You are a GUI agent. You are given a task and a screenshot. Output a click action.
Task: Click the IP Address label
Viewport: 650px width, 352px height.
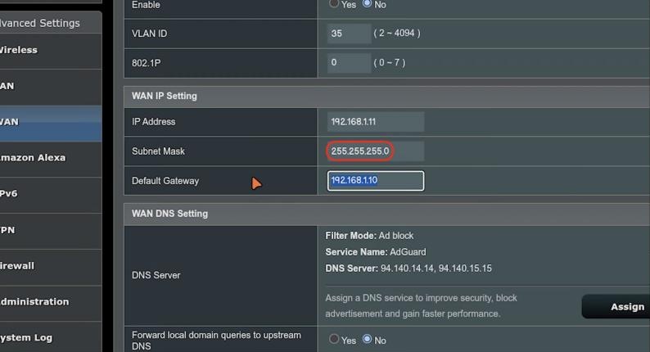[153, 122]
